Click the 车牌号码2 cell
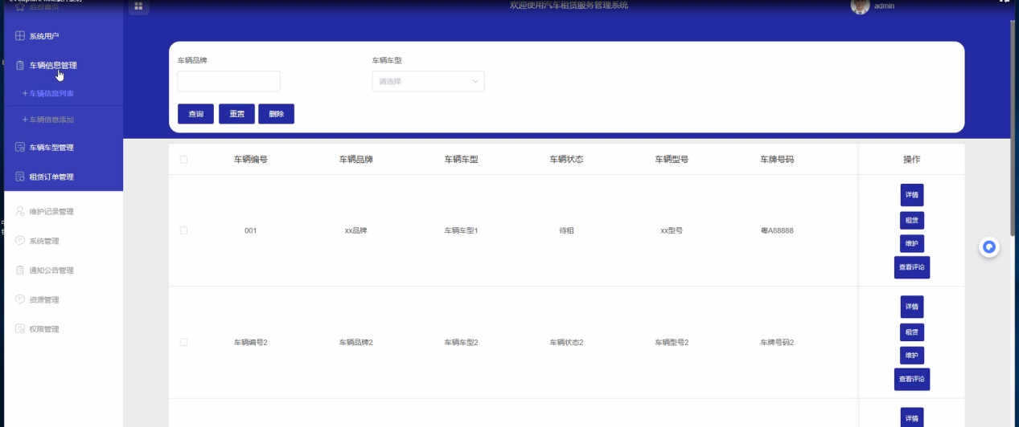Screen dimensions: 1019x427 [778, 343]
